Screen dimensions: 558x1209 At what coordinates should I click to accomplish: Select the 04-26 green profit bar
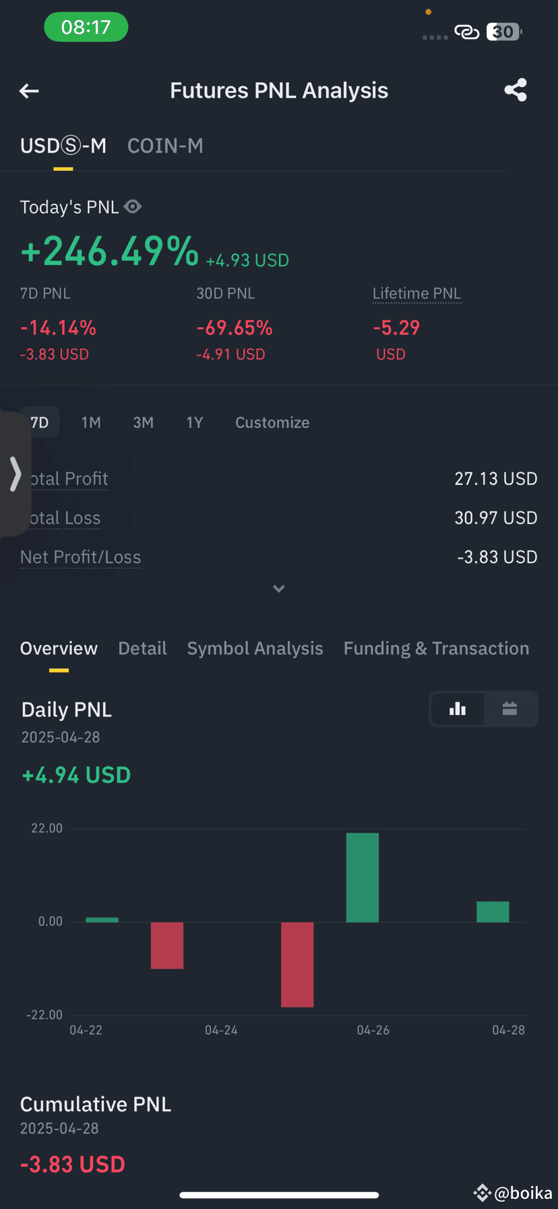pyautogui.click(x=363, y=877)
